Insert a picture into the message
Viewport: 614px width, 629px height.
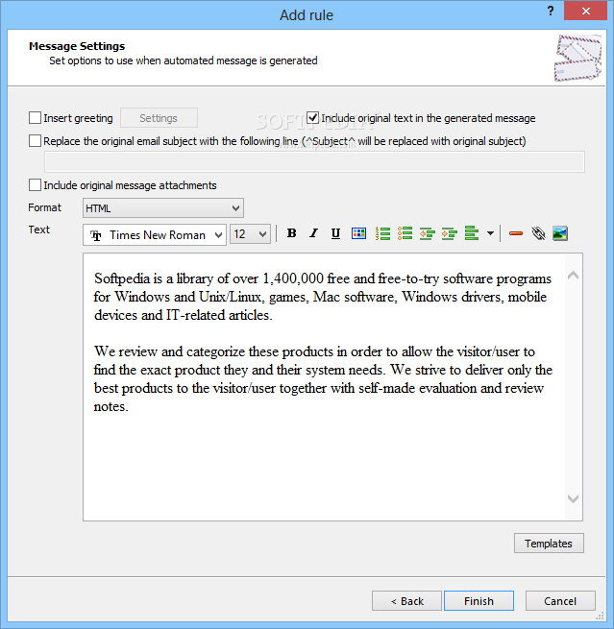click(560, 233)
